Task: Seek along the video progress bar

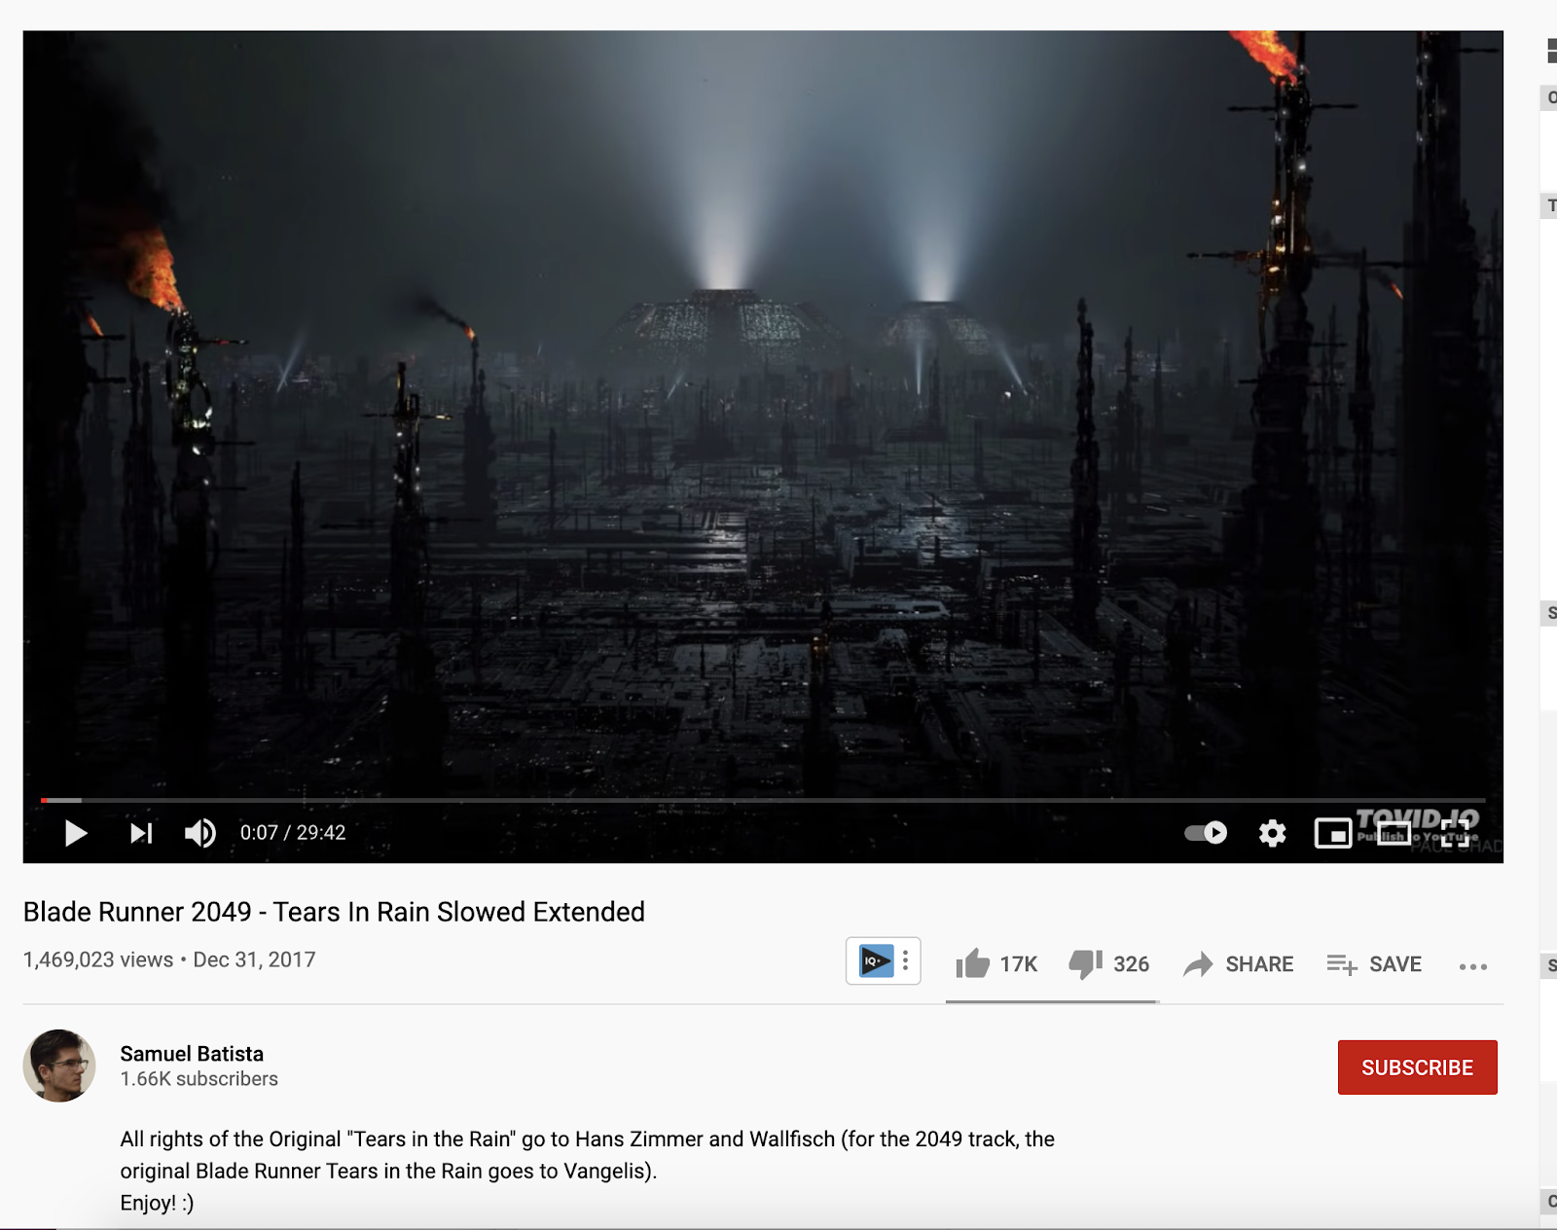Action: tap(763, 800)
